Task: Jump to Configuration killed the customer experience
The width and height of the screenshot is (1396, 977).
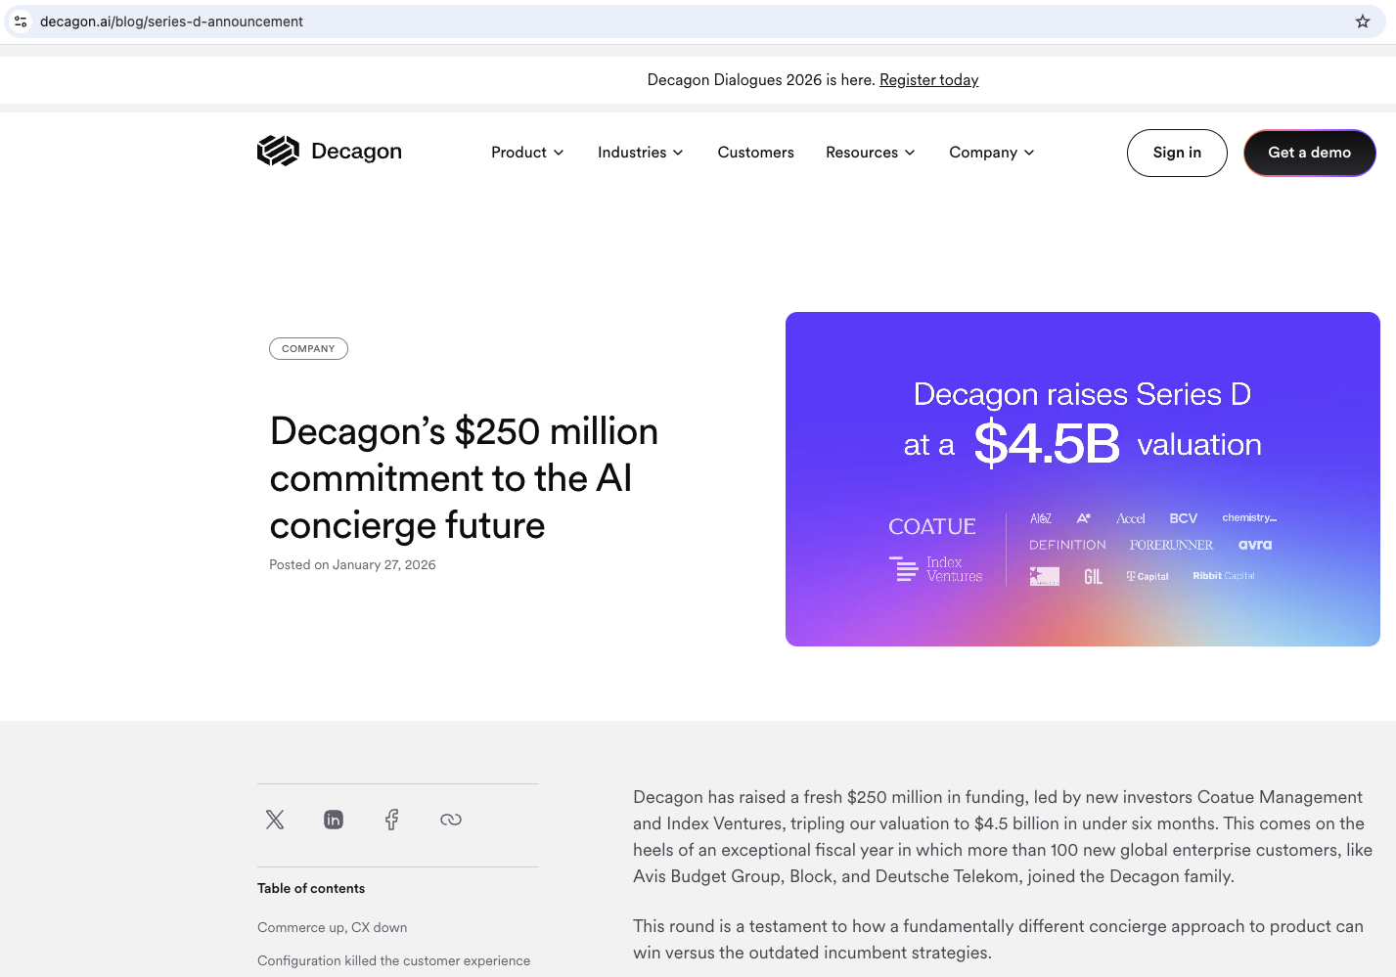Action: click(394, 960)
